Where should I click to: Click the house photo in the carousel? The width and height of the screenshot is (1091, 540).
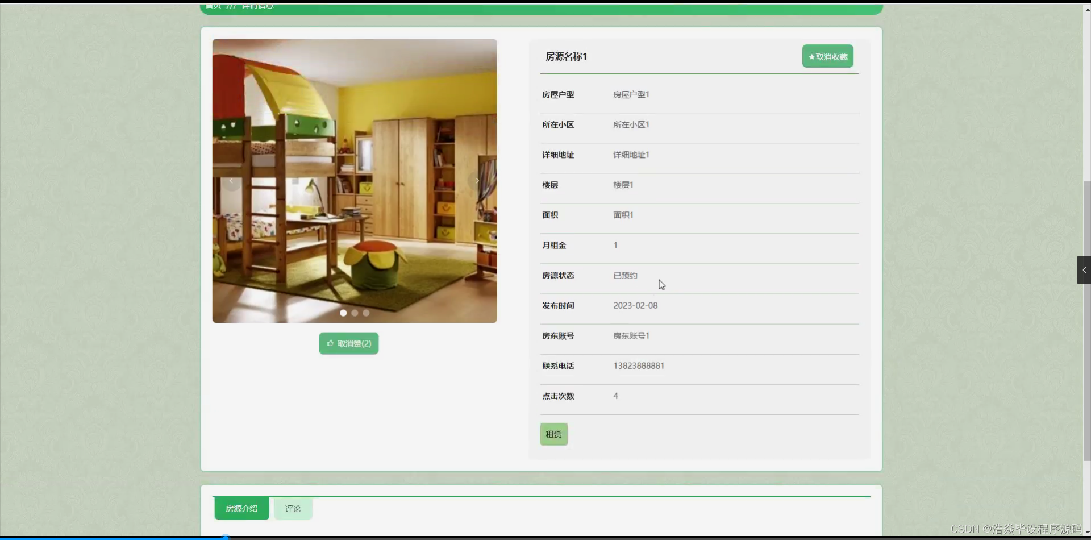pyautogui.click(x=355, y=180)
